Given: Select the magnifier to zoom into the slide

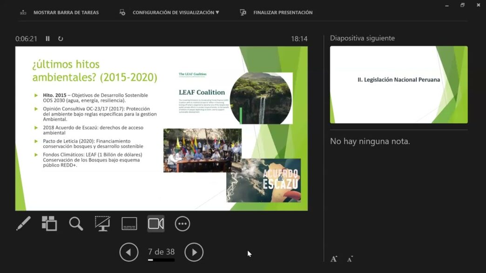Looking at the screenshot, I should [x=75, y=223].
